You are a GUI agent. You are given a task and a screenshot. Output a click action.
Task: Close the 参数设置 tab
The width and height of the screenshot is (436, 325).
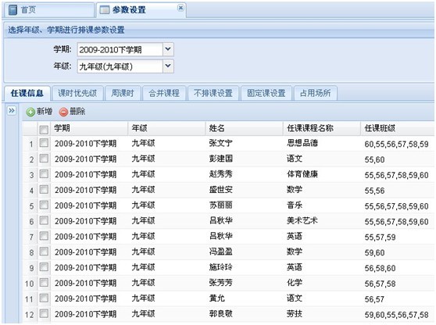click(180, 8)
